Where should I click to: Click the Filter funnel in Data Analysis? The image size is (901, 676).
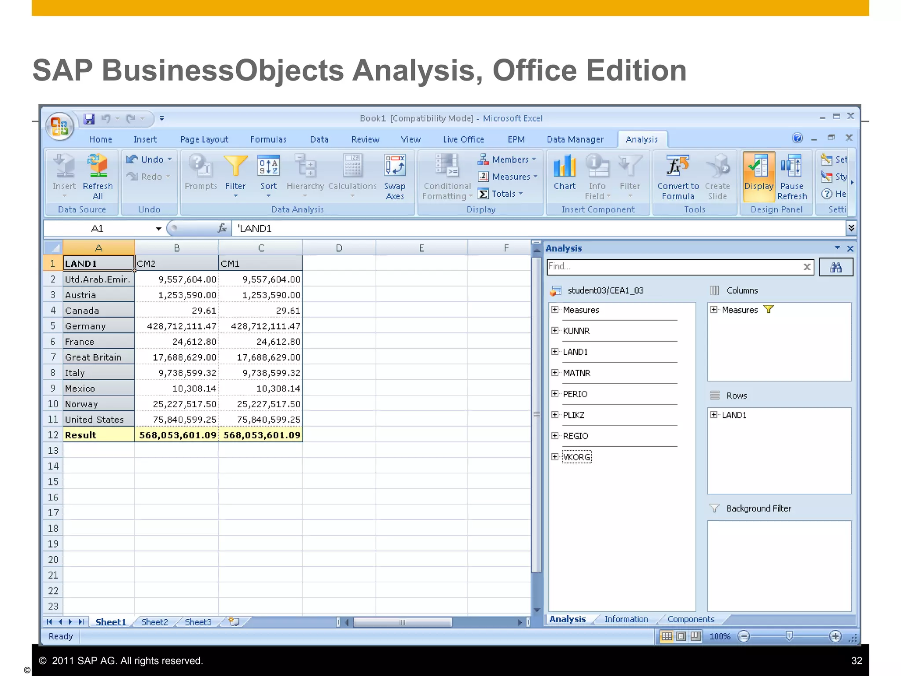235,166
